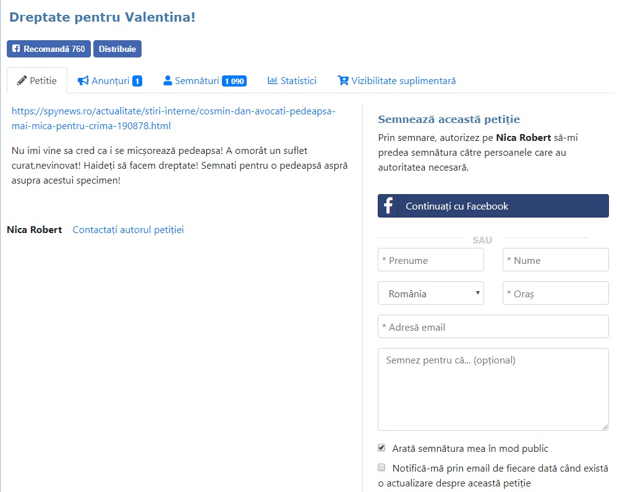Click the Adresă email field
Viewport: 617px width, 492px height.
[493, 327]
